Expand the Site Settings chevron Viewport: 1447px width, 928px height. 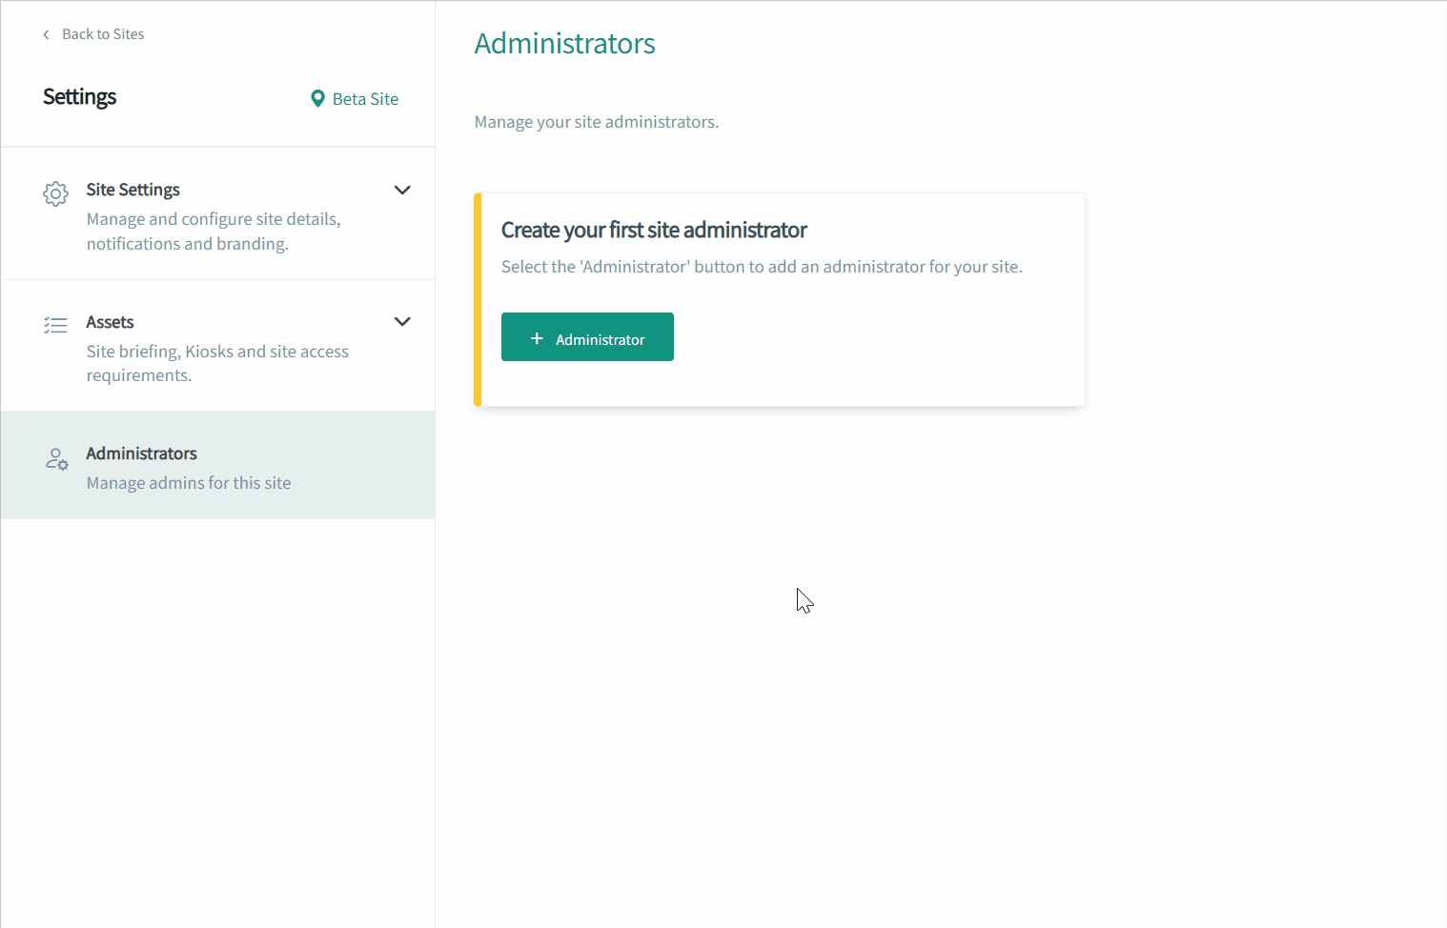[402, 190]
